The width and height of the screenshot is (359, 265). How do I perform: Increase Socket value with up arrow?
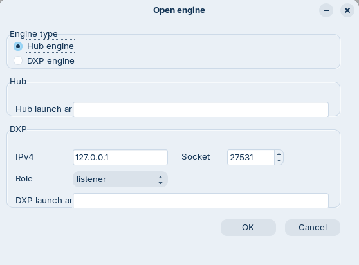click(279, 154)
